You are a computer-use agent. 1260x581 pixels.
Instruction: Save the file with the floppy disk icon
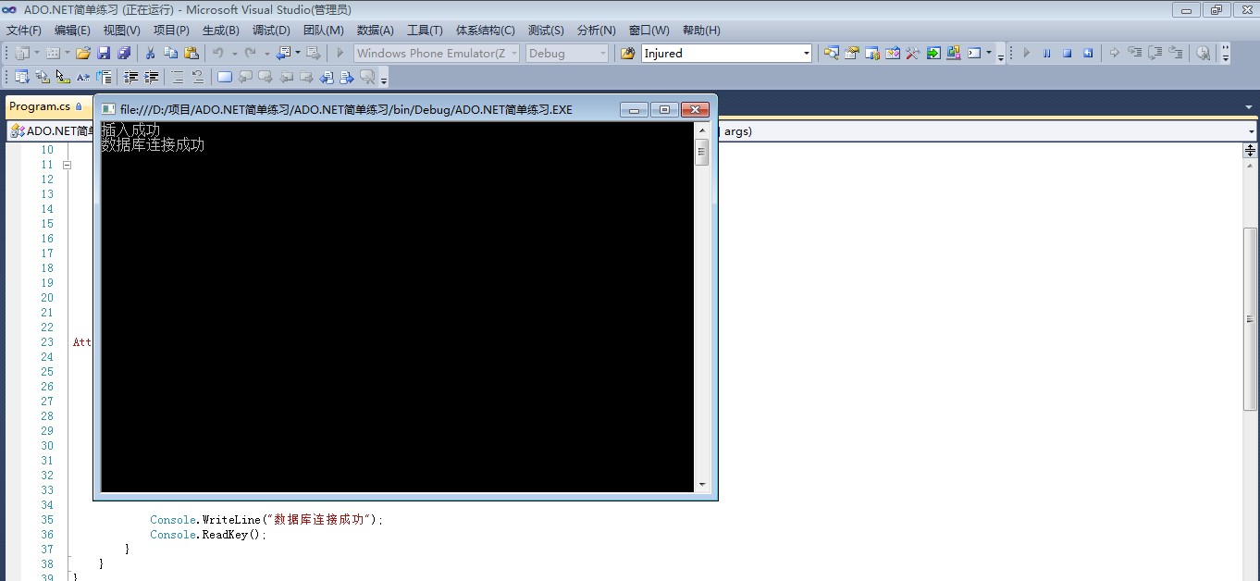tap(104, 54)
